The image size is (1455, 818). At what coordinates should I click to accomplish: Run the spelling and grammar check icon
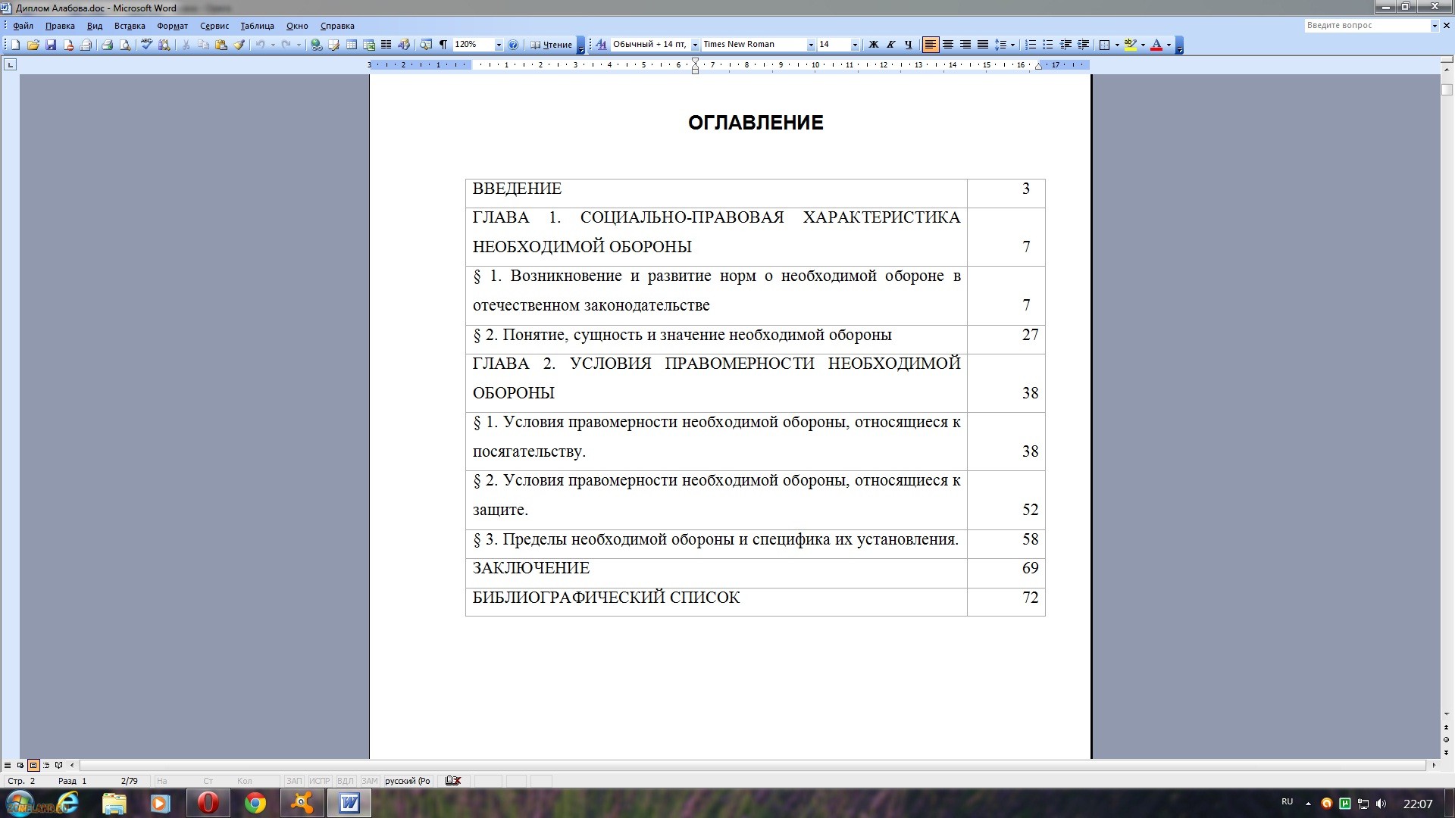click(x=146, y=45)
